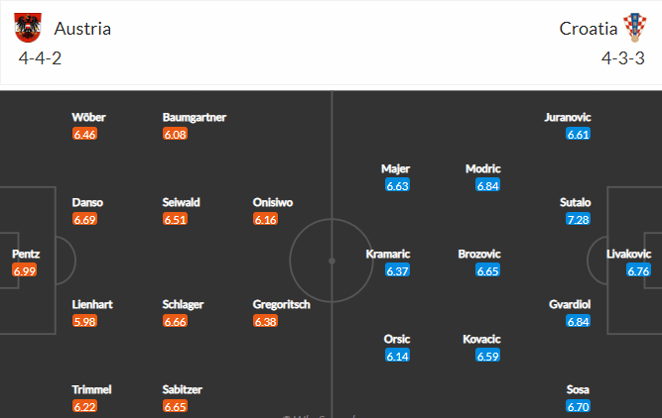Click Baumgartner's 6.08 rating badge
The height and width of the screenshot is (418, 662).
click(176, 134)
